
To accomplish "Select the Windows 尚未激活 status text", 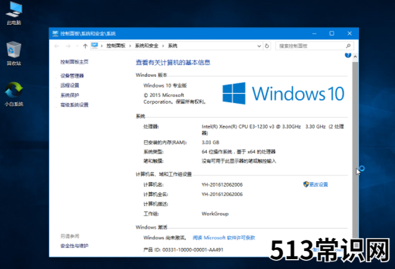I will [x=165, y=237].
